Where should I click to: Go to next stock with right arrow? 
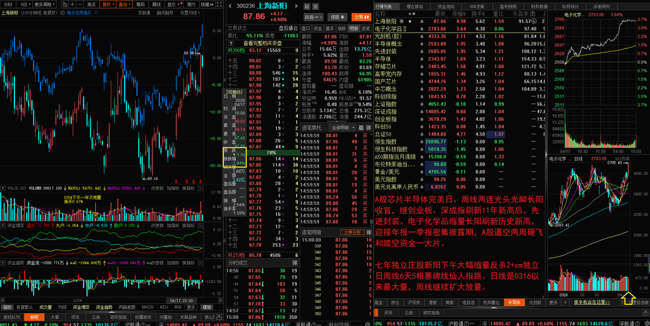click(297, 7)
